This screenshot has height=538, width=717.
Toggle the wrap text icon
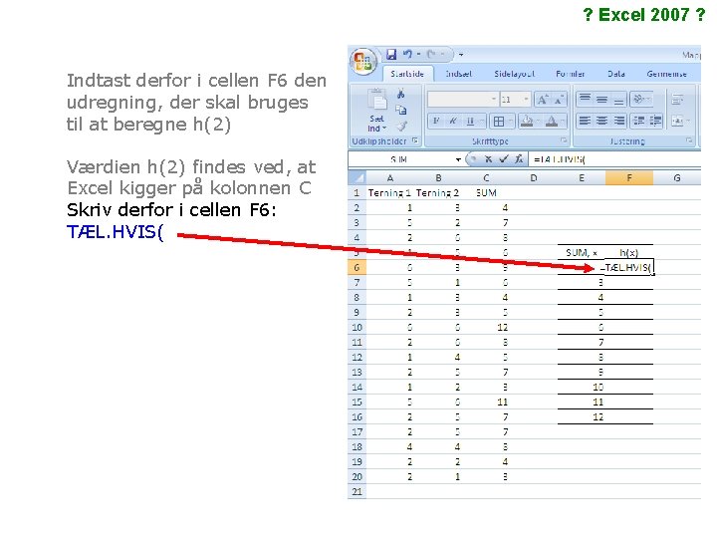click(678, 99)
